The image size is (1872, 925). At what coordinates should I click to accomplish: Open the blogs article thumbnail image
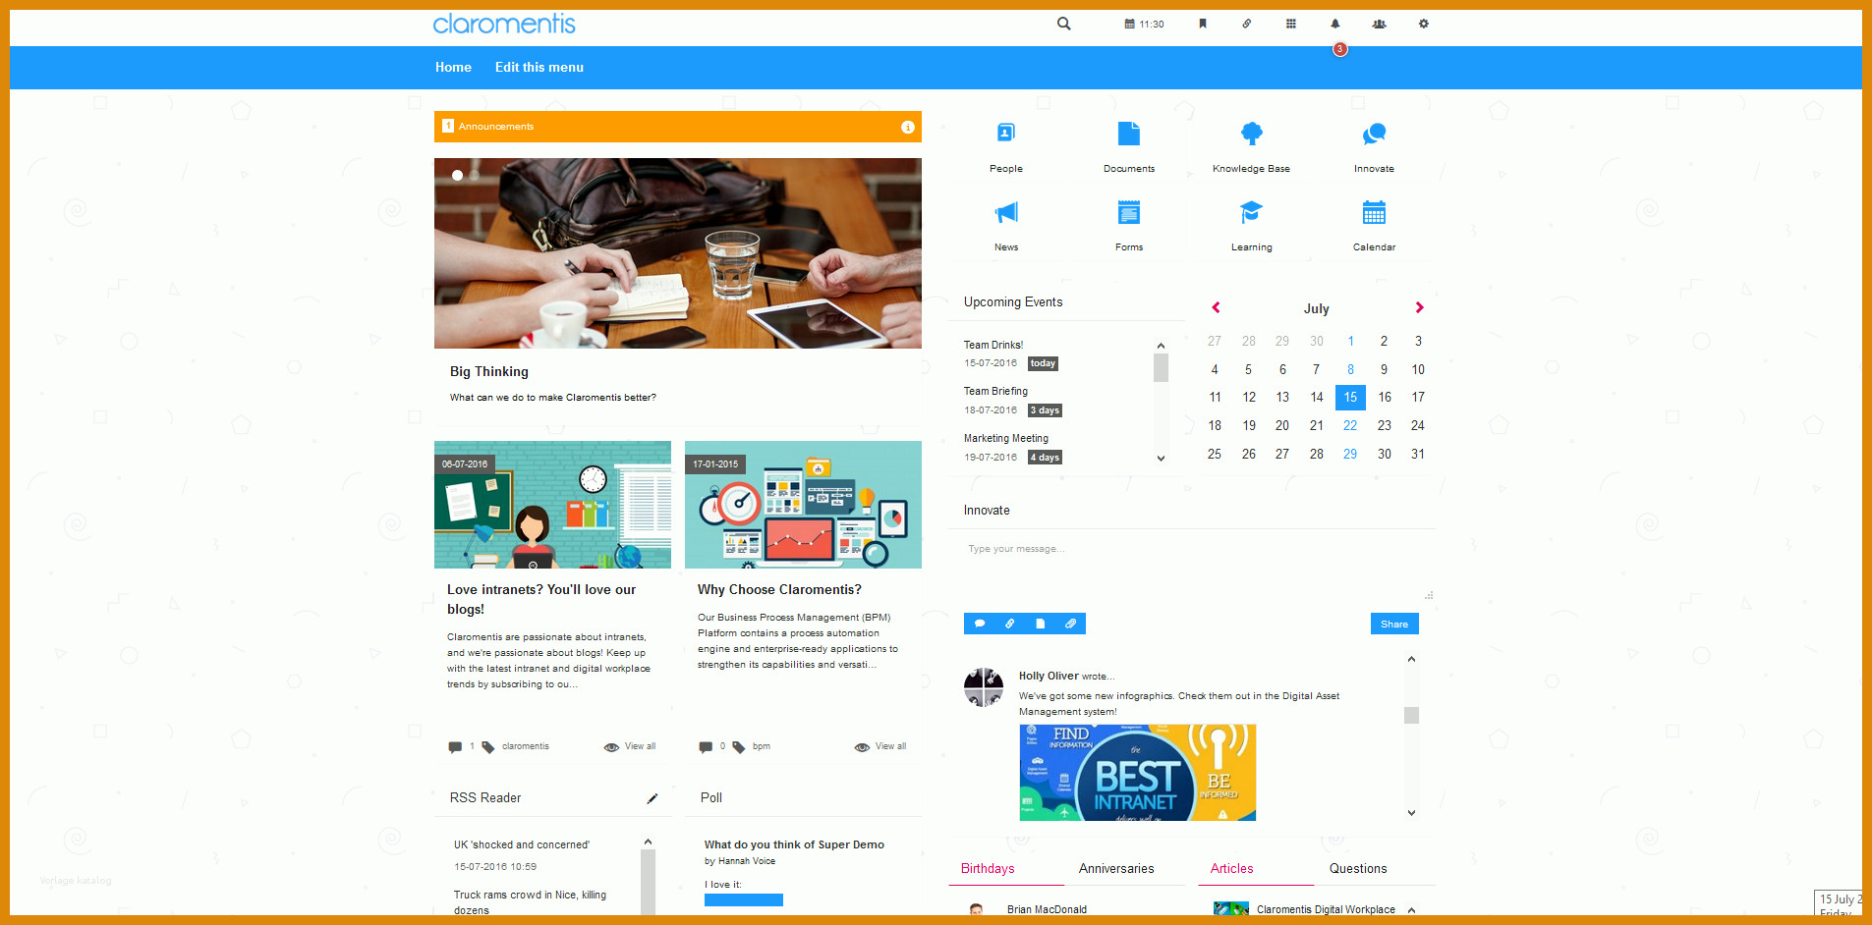552,505
